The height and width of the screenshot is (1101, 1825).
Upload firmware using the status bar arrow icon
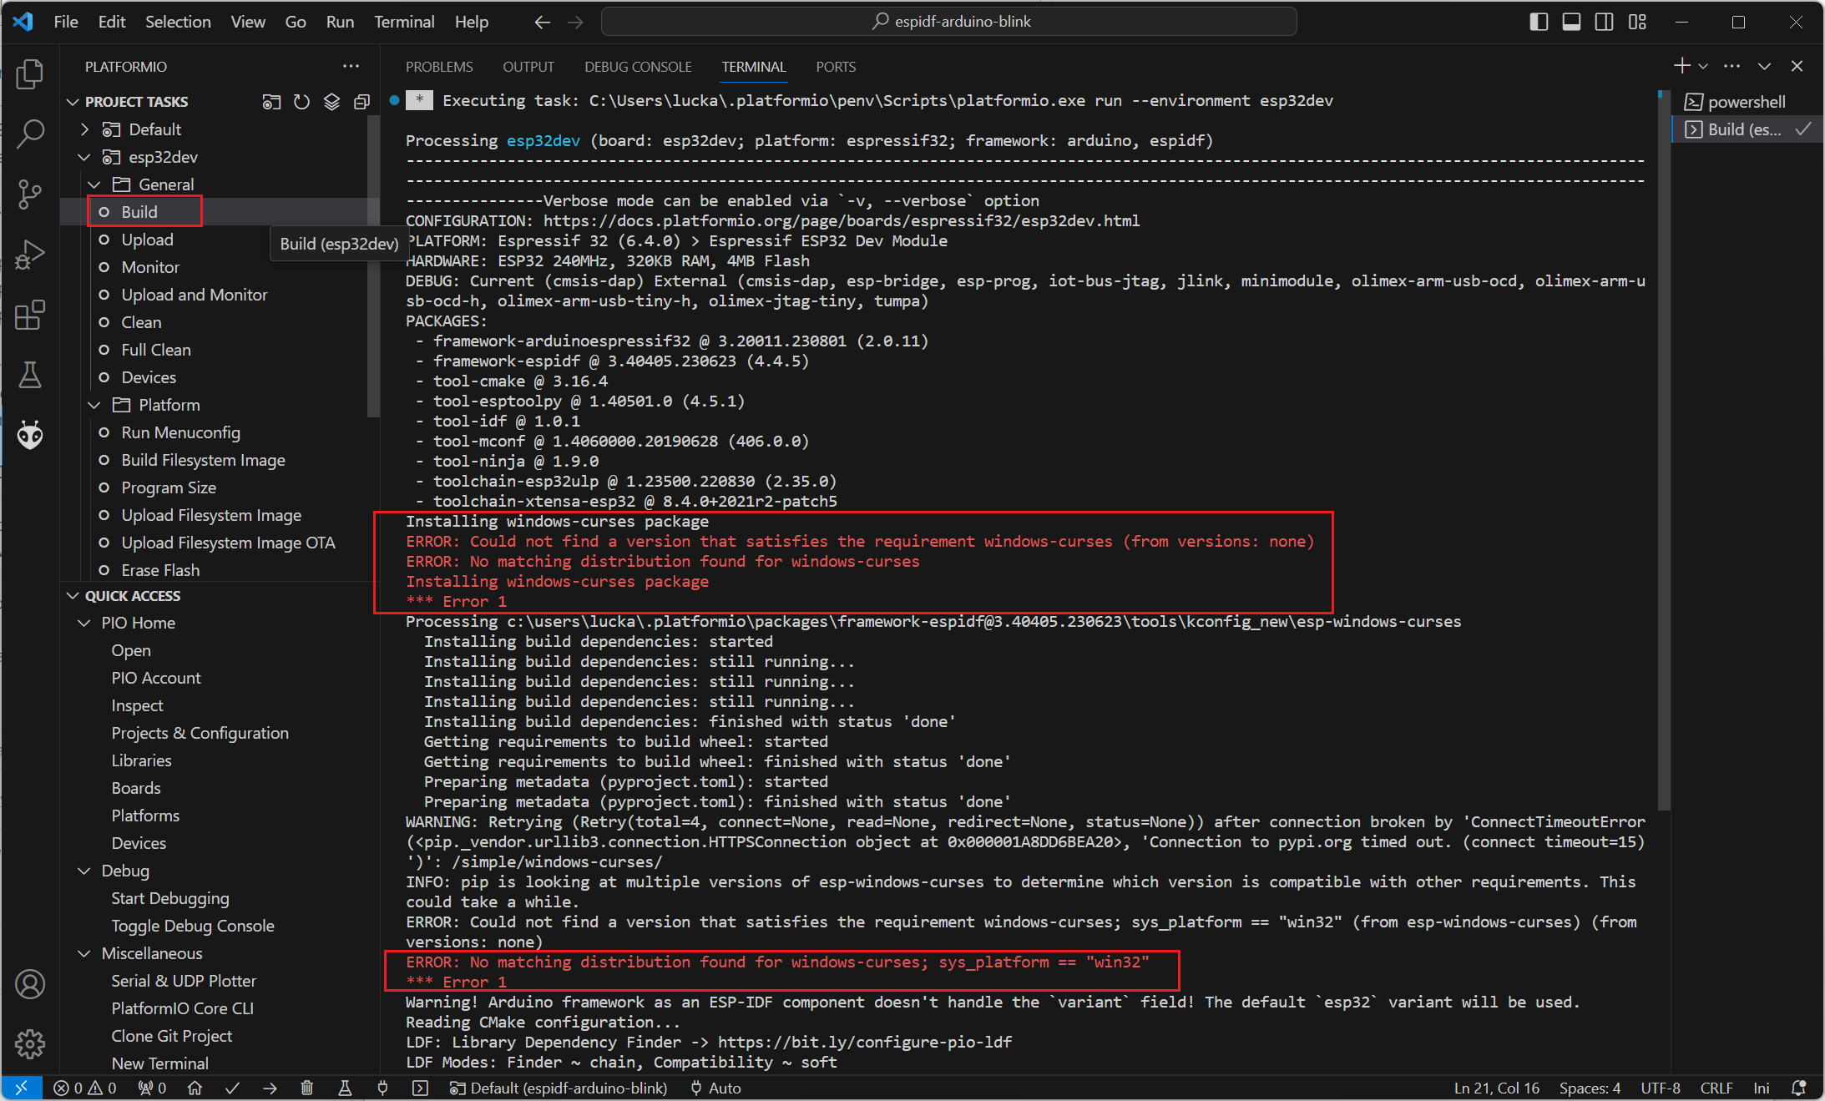269,1088
